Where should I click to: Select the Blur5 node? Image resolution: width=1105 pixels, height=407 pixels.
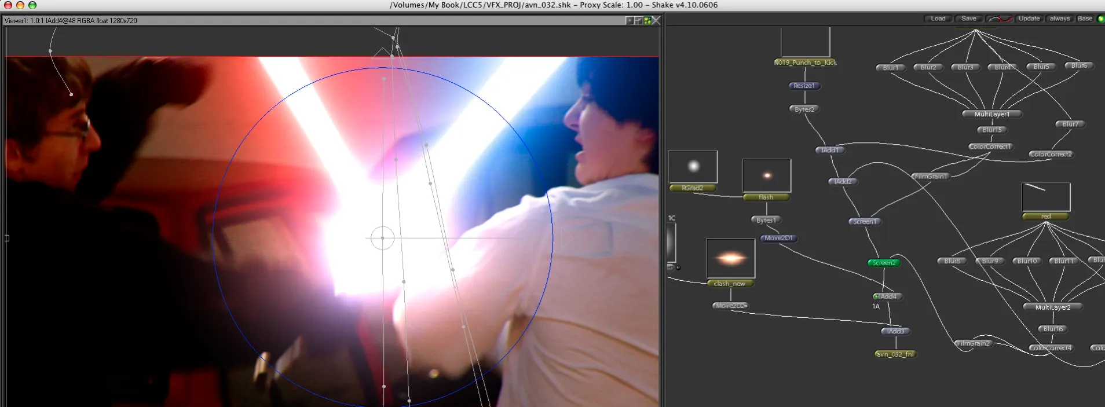pyautogui.click(x=1041, y=67)
